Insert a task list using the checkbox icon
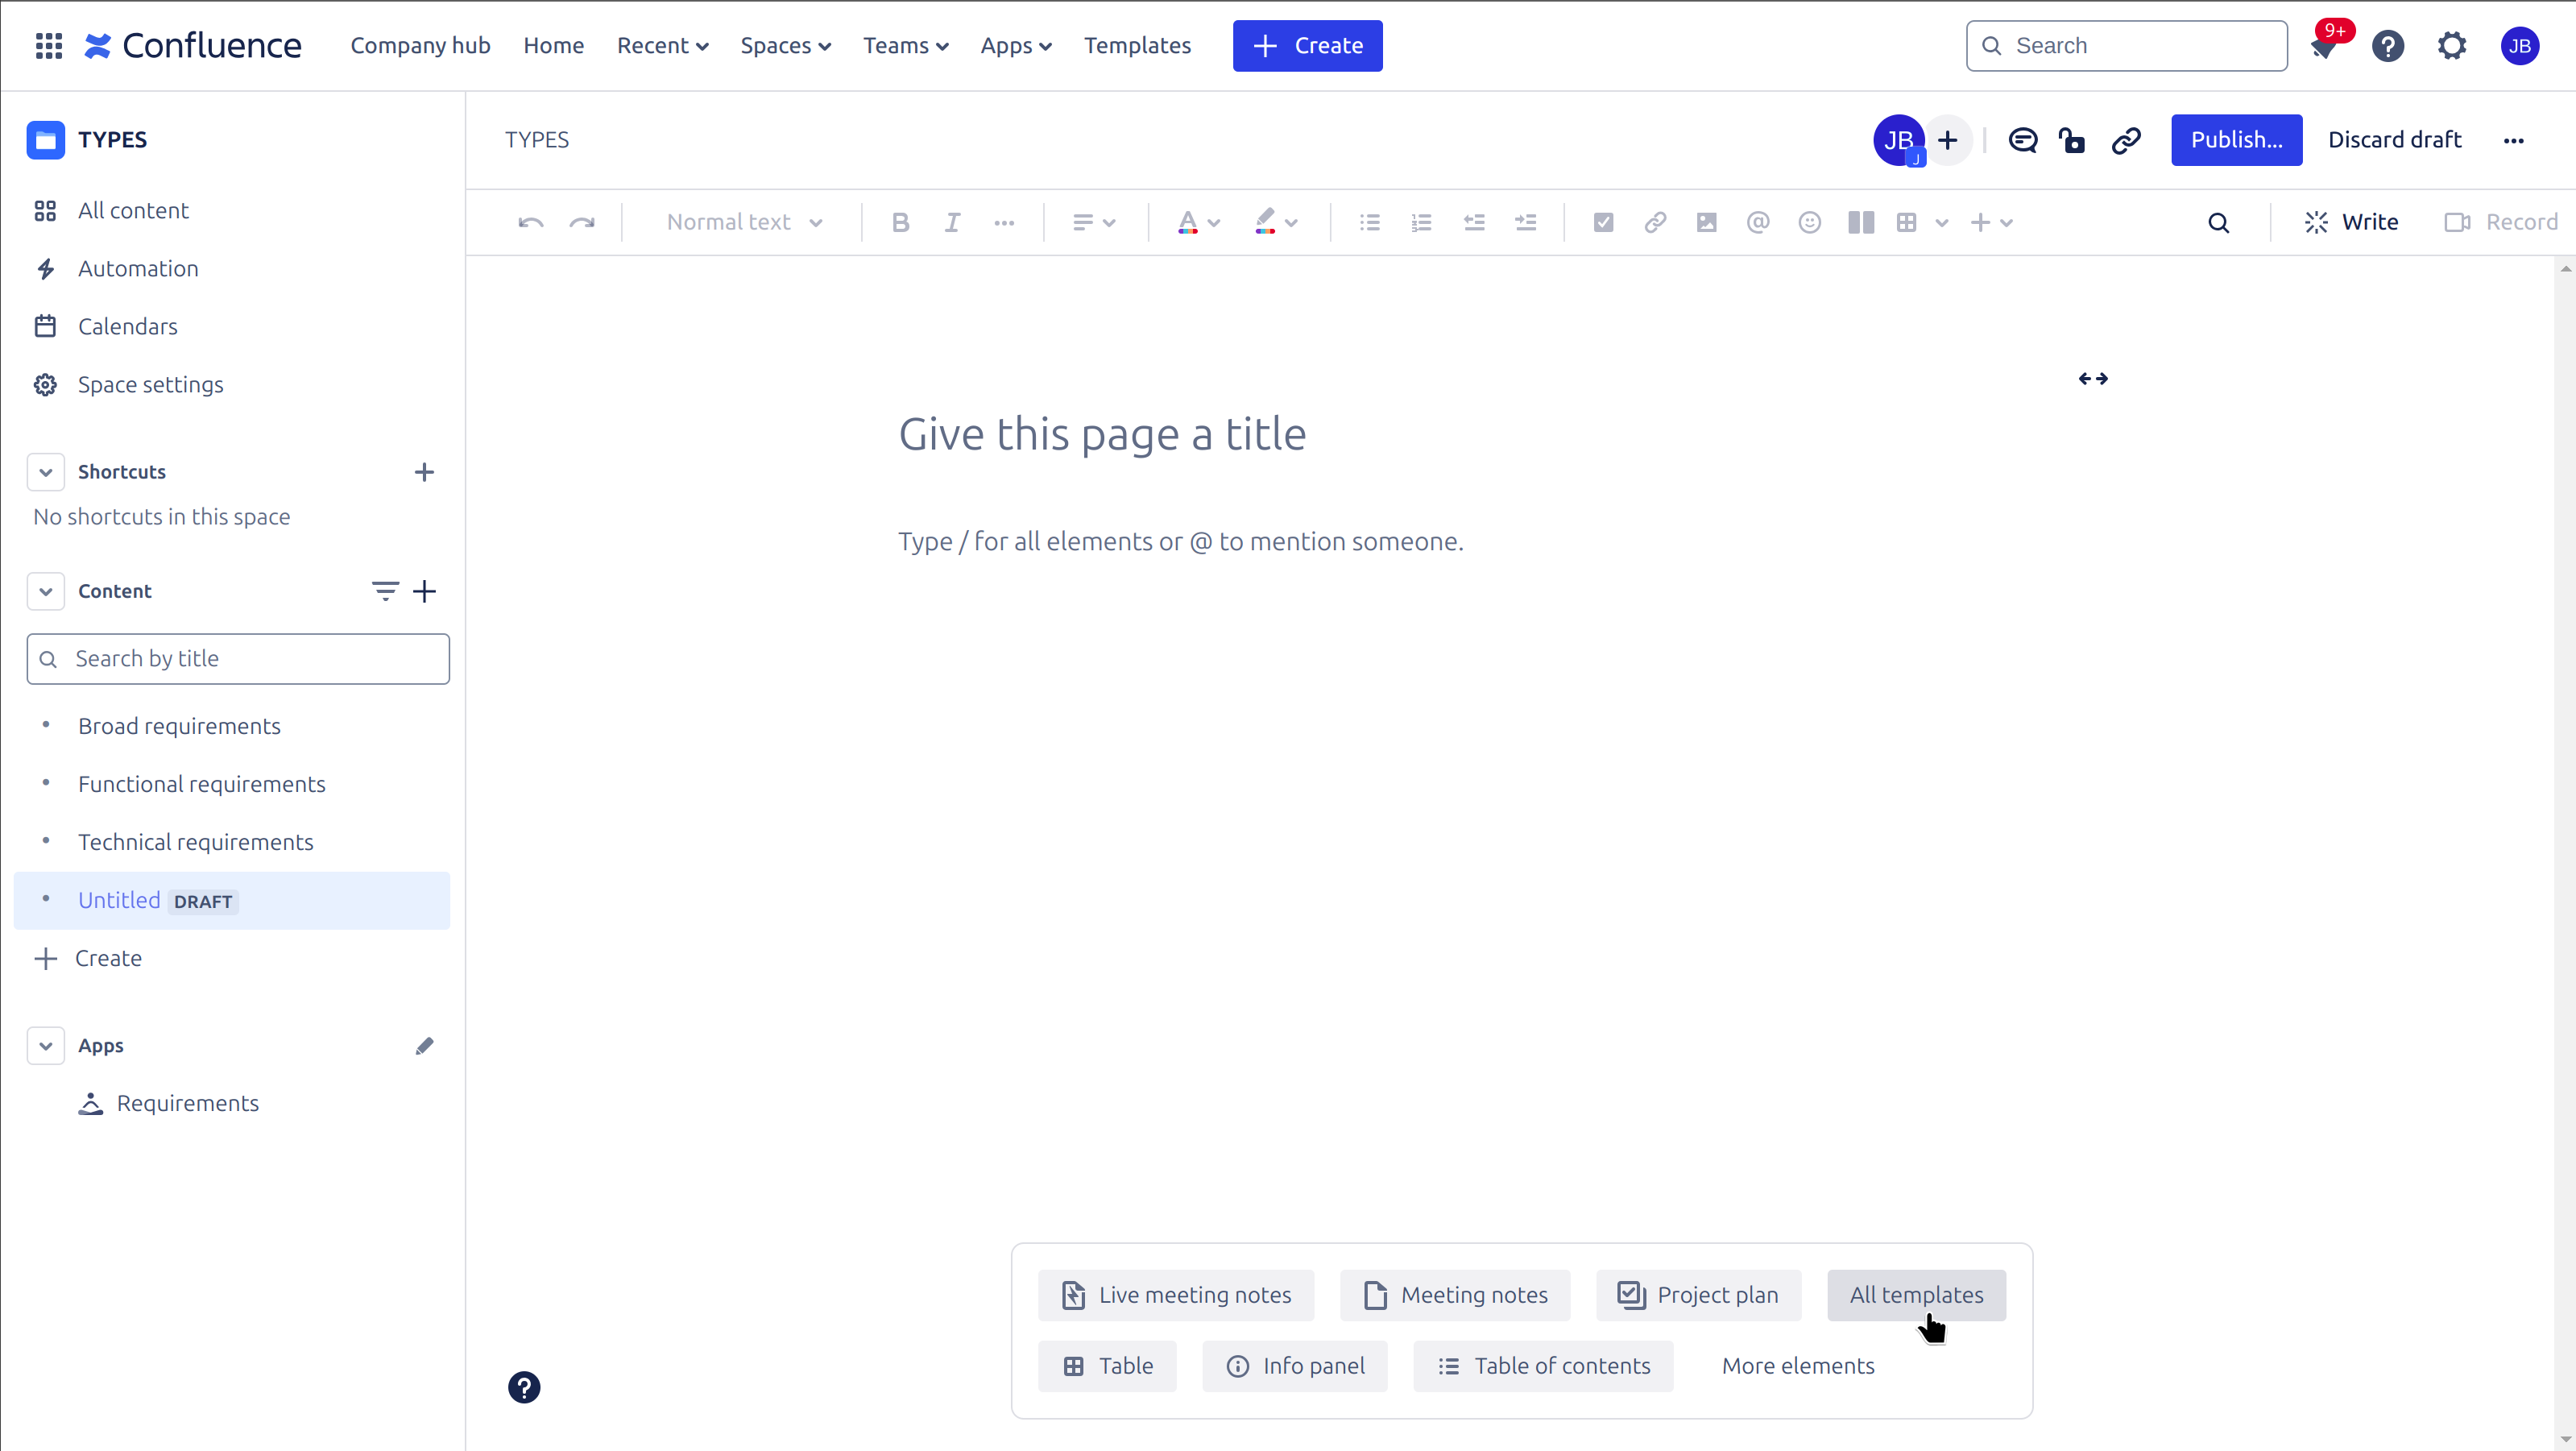2576x1451 pixels. click(x=1602, y=222)
